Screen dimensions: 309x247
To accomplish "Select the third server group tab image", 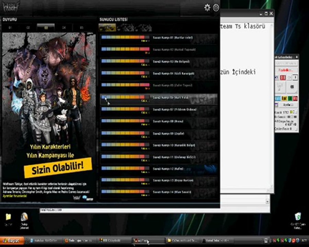I will [x=143, y=27].
